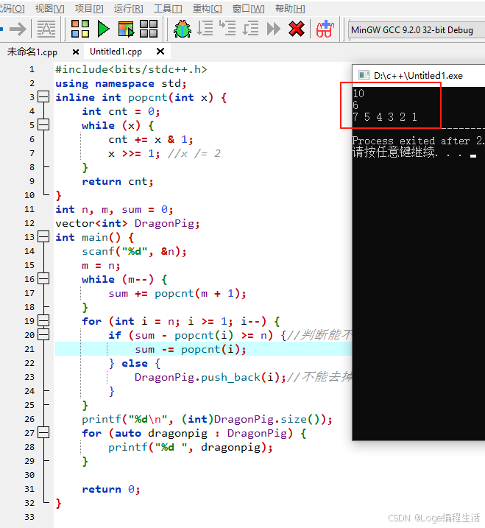The image size is (485, 528).
Task: Close the Untitled1.cpp tab
Action: pos(160,52)
